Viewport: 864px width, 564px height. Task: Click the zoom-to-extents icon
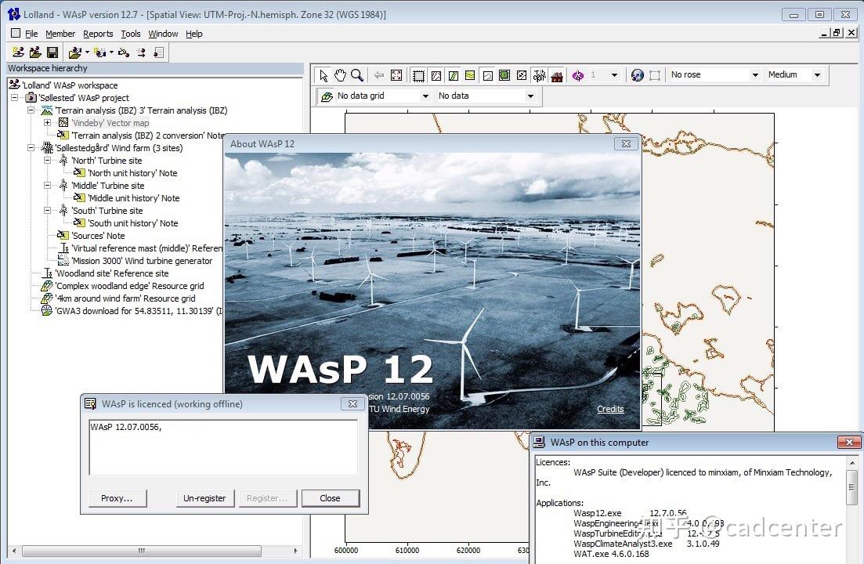tap(396, 74)
